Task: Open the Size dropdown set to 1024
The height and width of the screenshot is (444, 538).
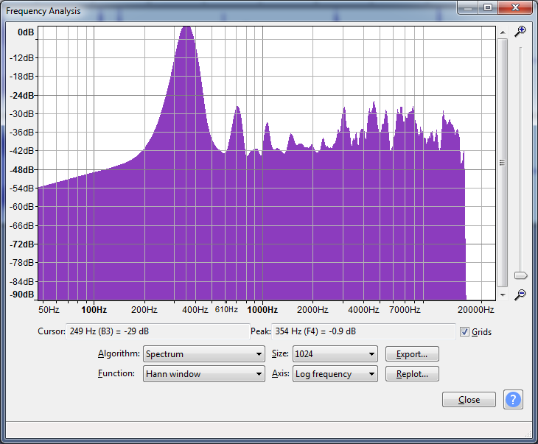Action: pos(335,354)
